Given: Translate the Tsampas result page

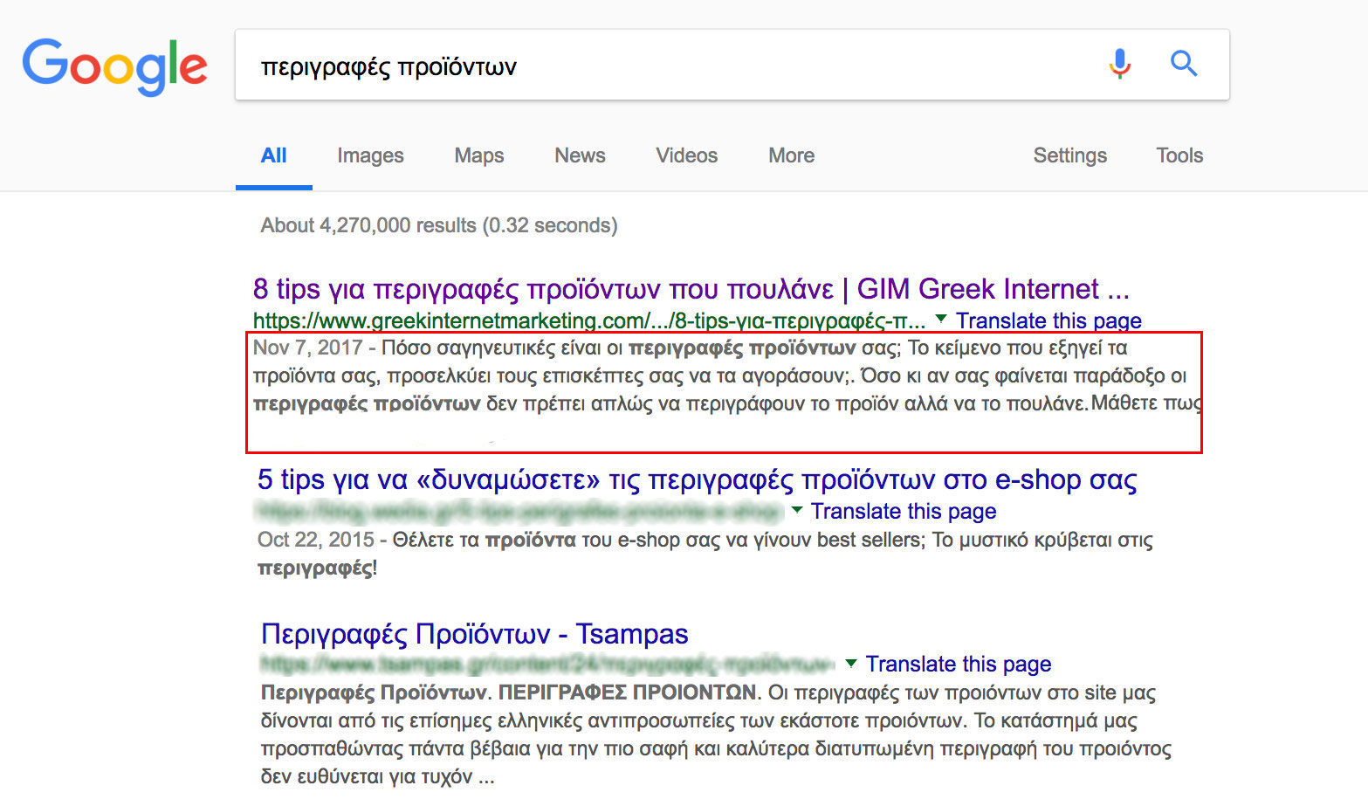Looking at the screenshot, I should tap(959, 665).
